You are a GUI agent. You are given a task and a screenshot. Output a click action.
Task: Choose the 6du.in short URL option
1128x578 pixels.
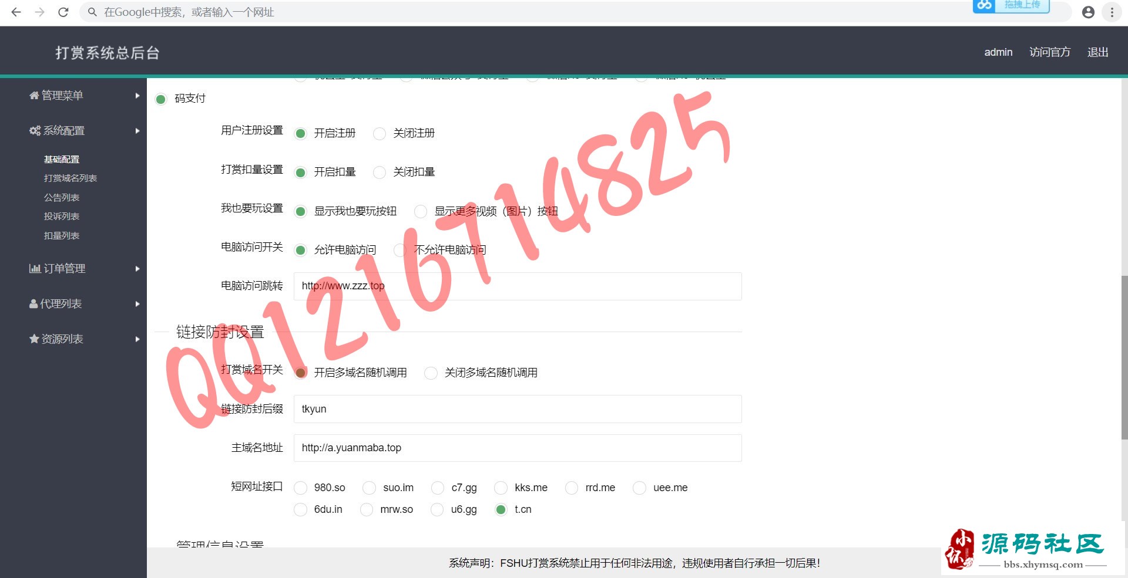(300, 509)
